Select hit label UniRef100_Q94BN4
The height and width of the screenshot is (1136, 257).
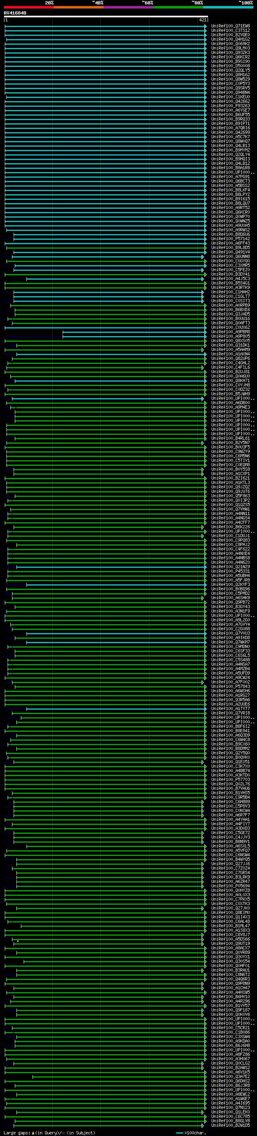click(x=230, y=92)
